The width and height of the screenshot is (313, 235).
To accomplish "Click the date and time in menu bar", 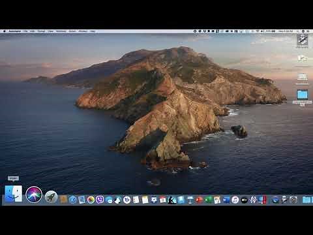I will [x=286, y=31].
